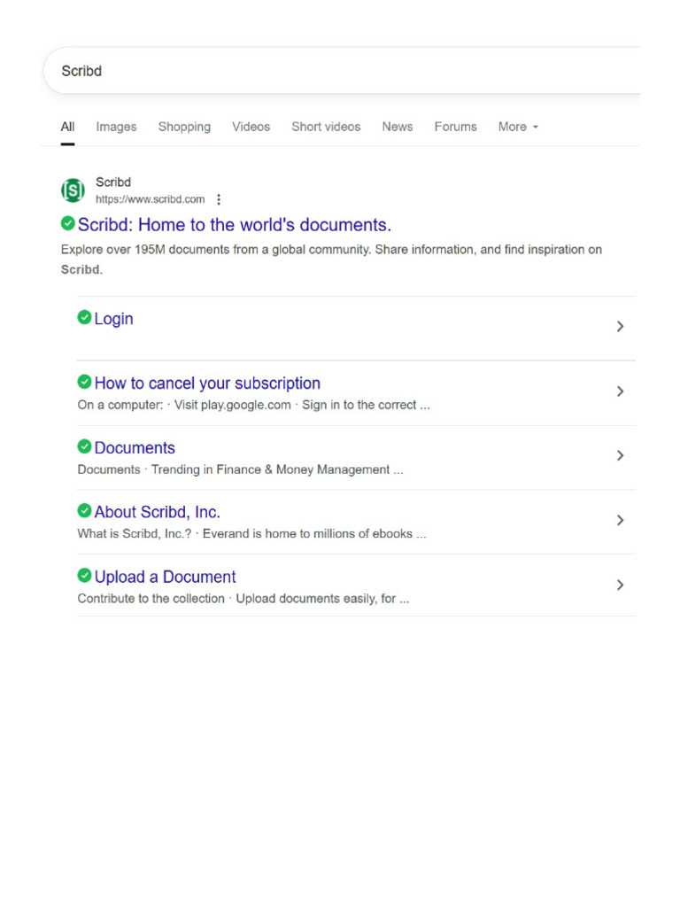This screenshot has height=907, width=680.
Task: Click the Scribd site name above the URL
Action: 113,182
